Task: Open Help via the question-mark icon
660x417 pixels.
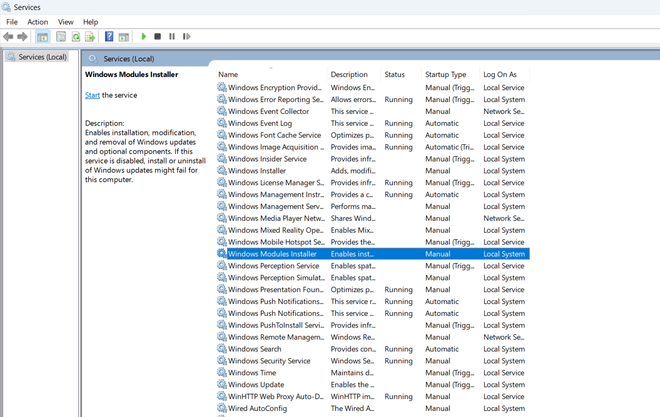Action: [109, 36]
